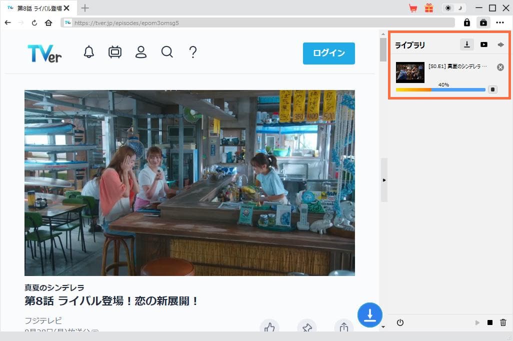Open TVer notifications bell
The height and width of the screenshot is (341, 513).
click(89, 52)
